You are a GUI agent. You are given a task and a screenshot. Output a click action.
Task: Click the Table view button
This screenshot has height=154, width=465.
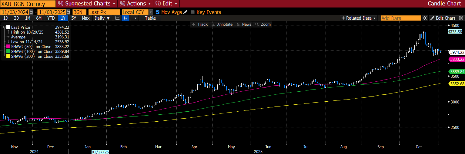point(150,18)
